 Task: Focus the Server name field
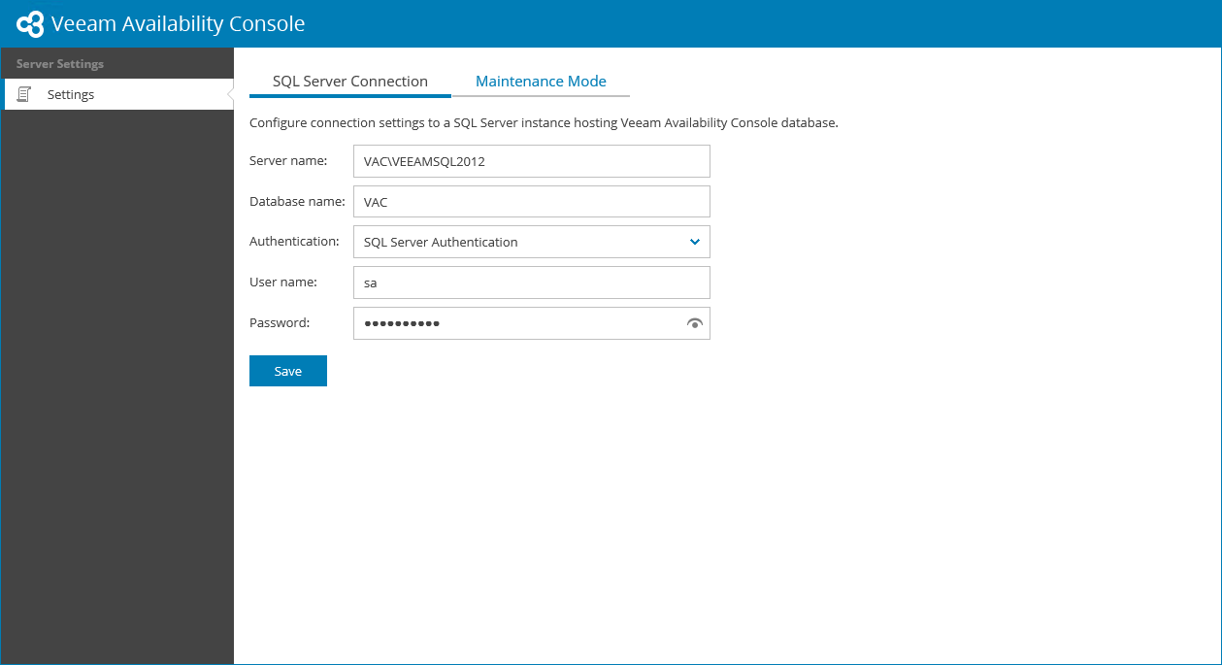(532, 161)
